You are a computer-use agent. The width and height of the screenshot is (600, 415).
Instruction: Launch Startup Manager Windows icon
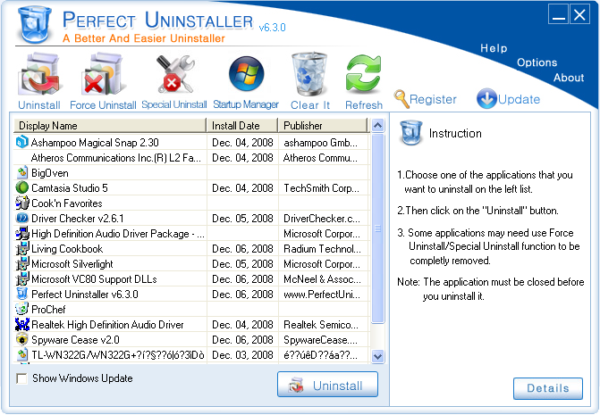point(246,73)
